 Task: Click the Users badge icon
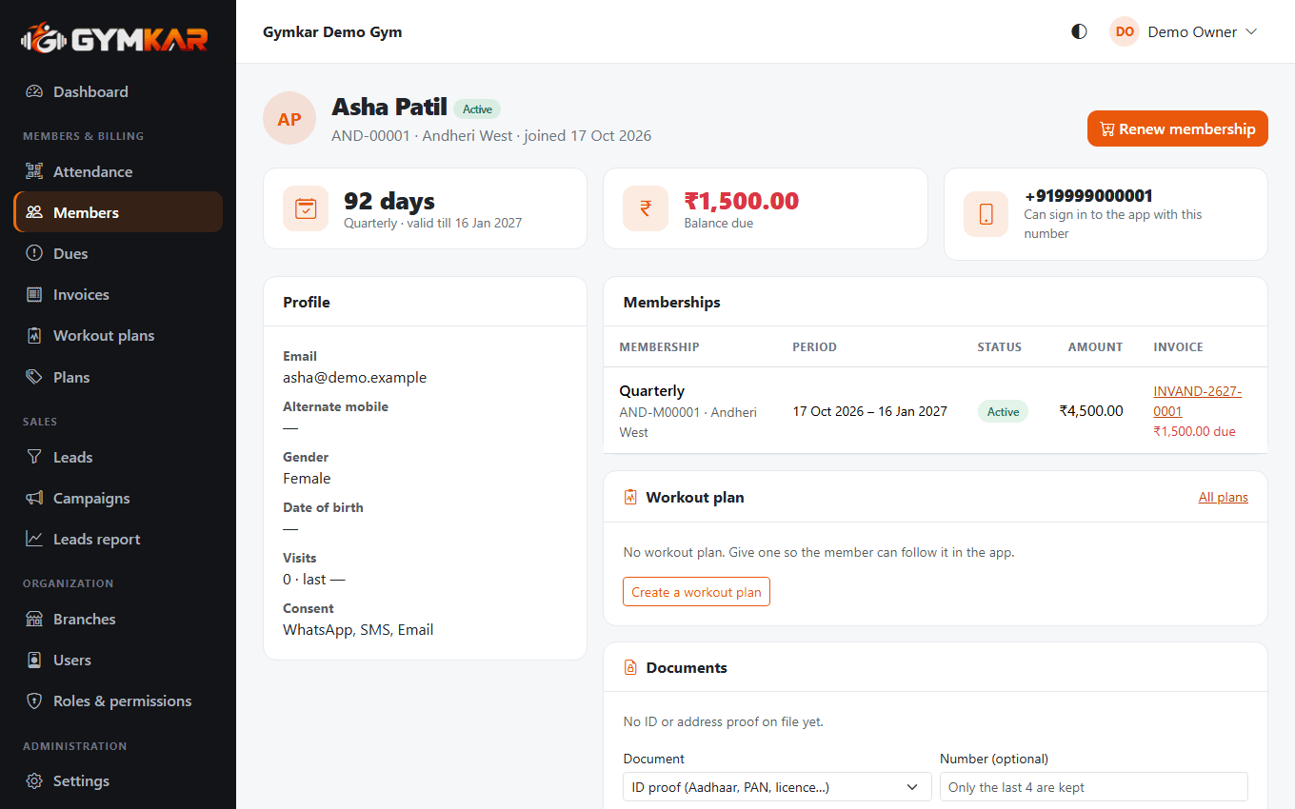coord(34,661)
